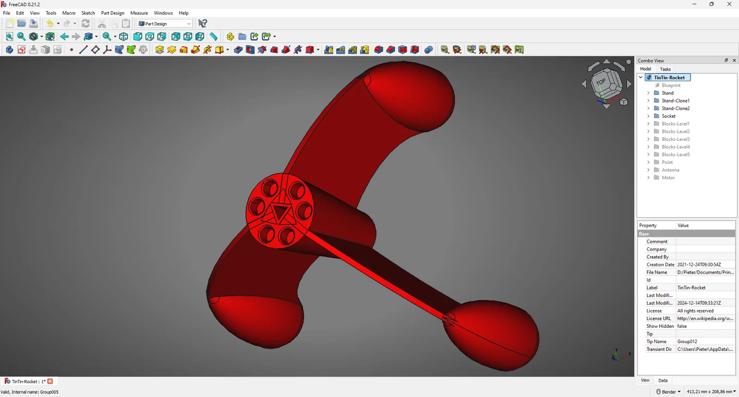Open the subtractive primitive dropdown arrow
The image size is (739, 397).
(318, 50)
